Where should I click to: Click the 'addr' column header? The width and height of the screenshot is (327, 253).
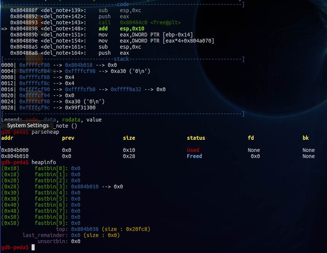pos(7,138)
